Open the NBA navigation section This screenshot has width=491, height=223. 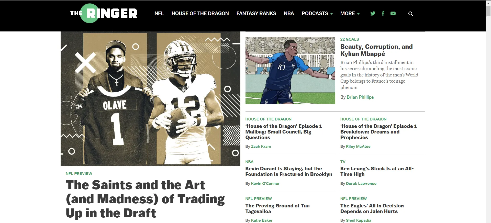click(289, 13)
